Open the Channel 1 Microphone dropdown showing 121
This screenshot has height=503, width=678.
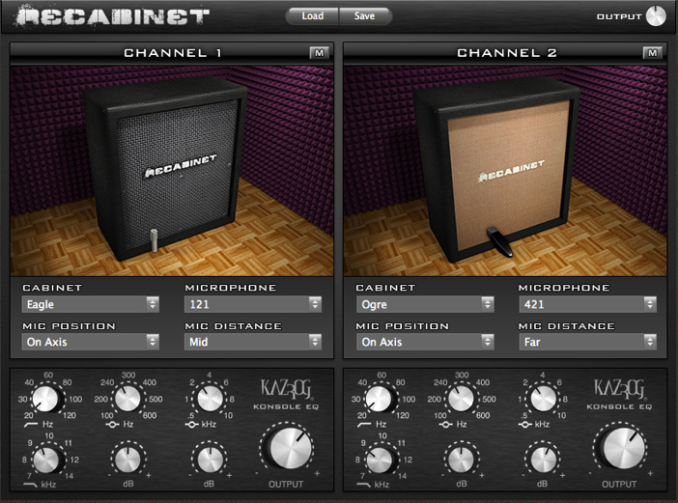pyautogui.click(x=253, y=304)
